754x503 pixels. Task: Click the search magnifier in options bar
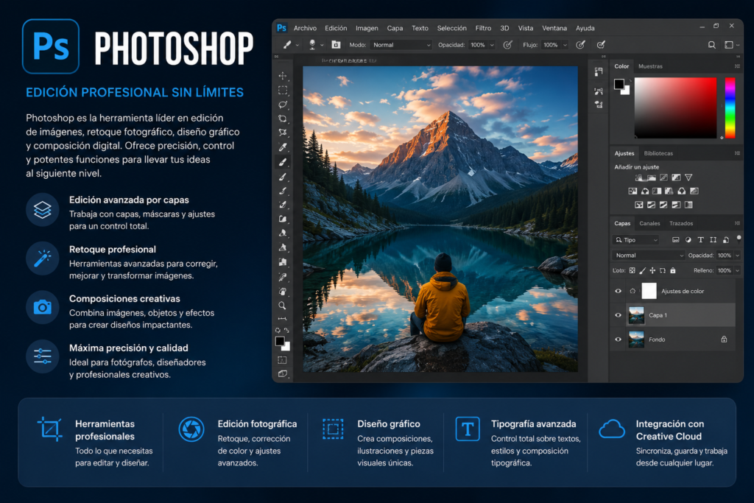(712, 45)
